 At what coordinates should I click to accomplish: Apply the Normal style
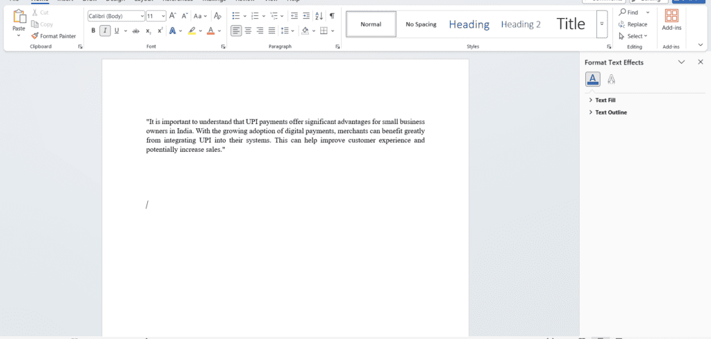coord(371,24)
